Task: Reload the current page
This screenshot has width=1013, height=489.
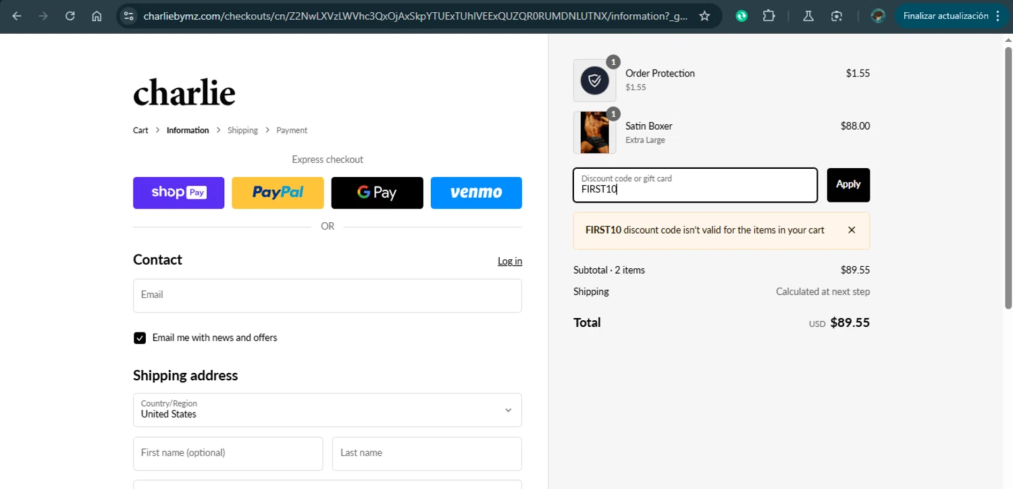Action: [x=70, y=16]
